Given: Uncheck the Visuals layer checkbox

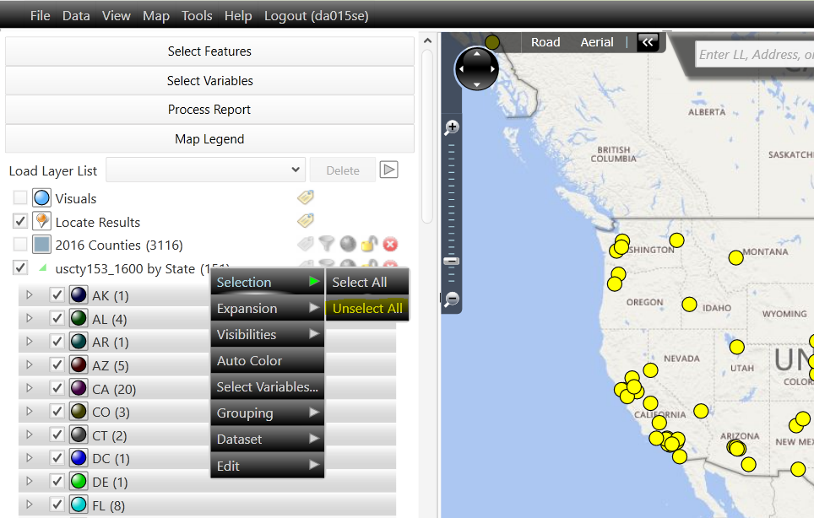Looking at the screenshot, I should (19, 197).
